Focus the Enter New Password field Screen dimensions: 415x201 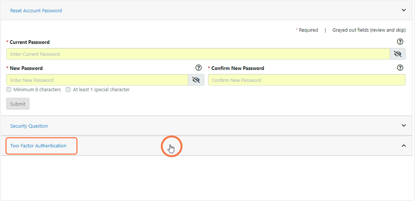97,80
